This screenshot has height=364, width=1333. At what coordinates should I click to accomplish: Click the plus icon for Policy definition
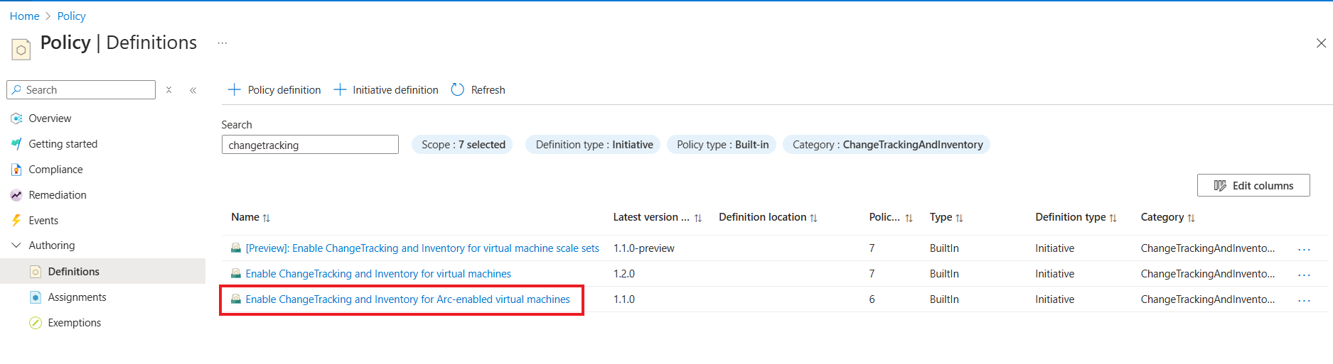coord(234,89)
